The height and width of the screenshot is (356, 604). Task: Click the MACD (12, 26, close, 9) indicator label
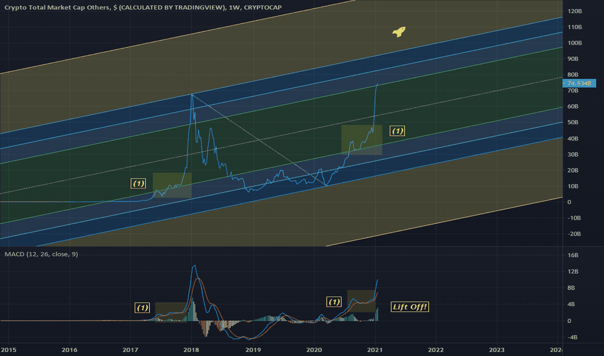click(x=41, y=254)
